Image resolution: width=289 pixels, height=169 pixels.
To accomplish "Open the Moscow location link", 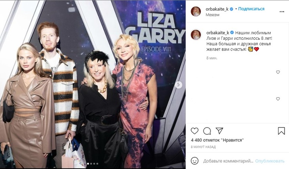I will click(213, 15).
